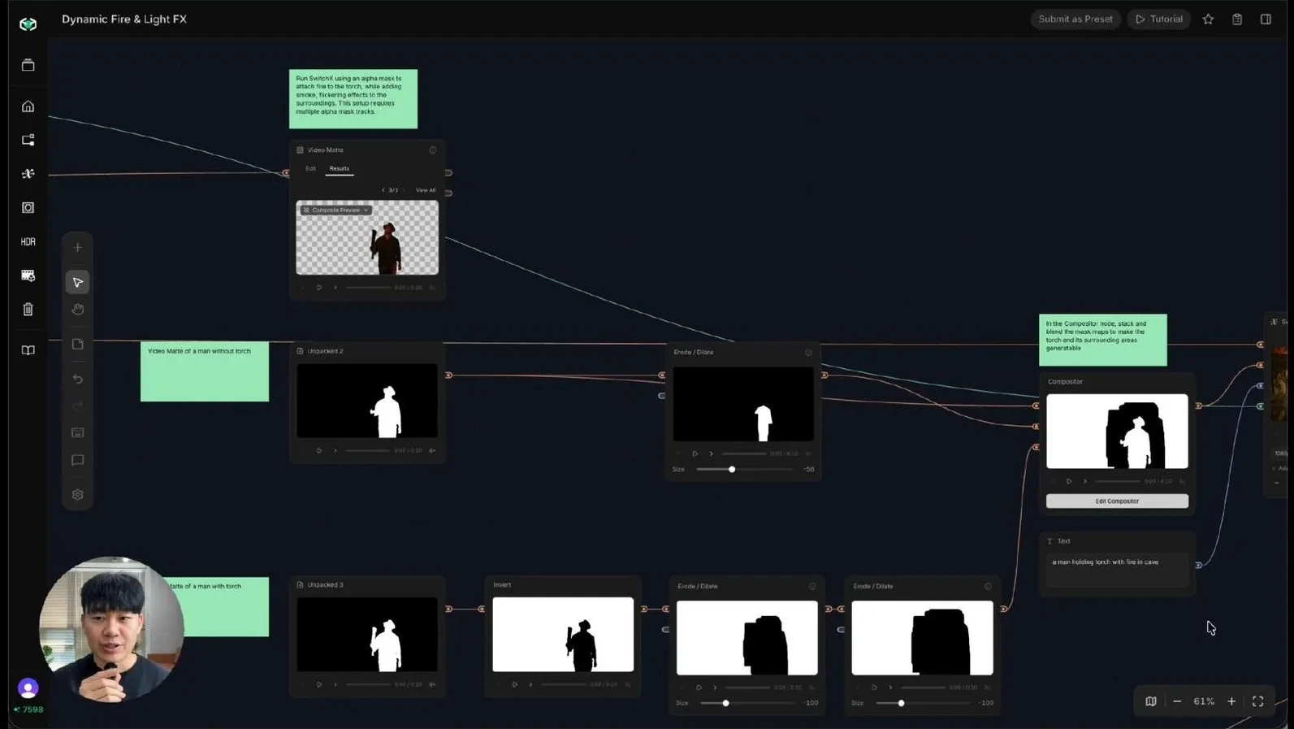Image resolution: width=1294 pixels, height=729 pixels.
Task: Click the Text node prompt field
Action: pyautogui.click(x=1117, y=571)
